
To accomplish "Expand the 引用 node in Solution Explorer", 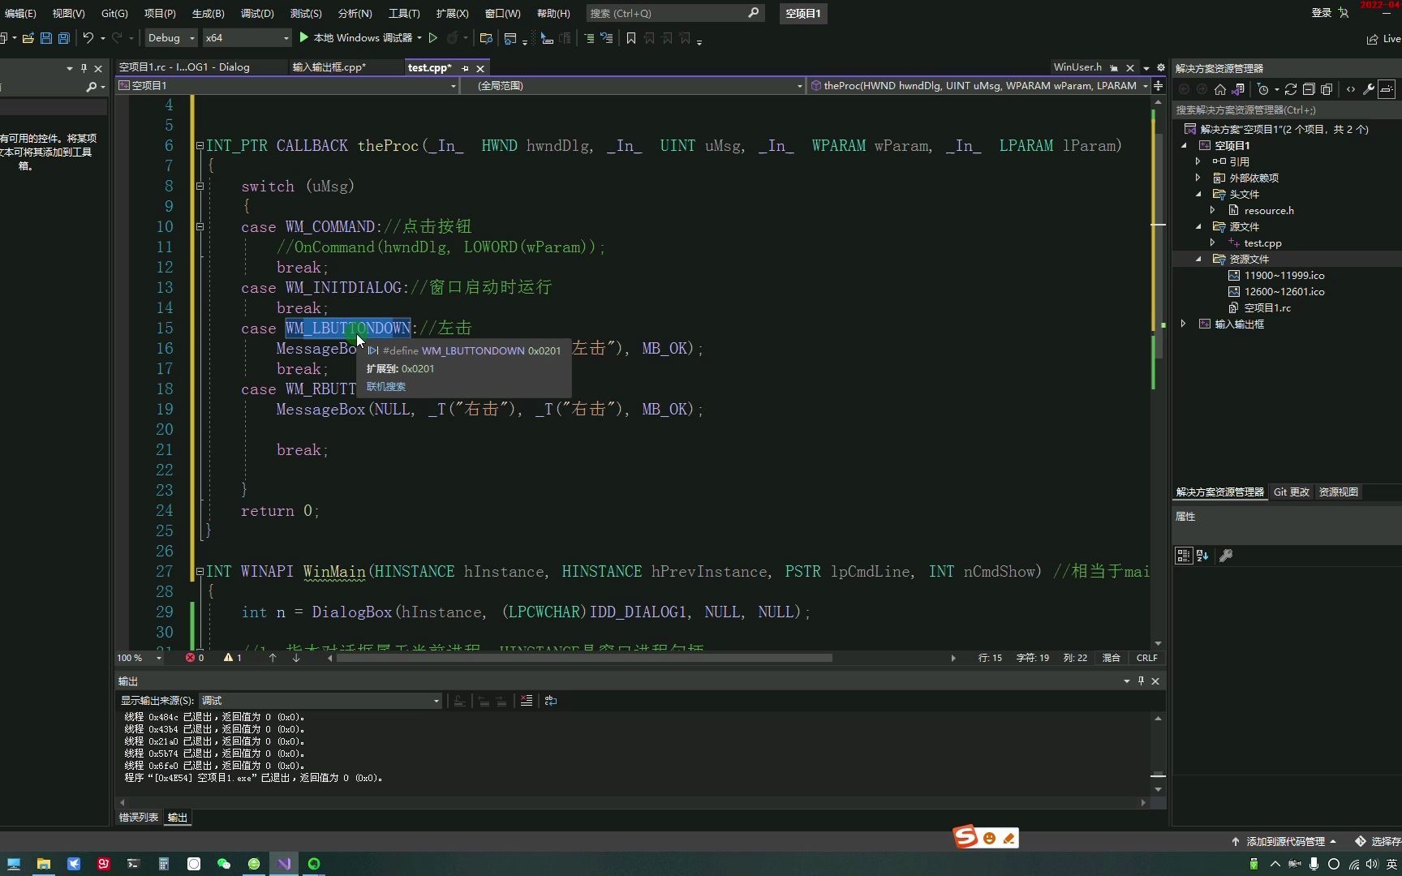I will click(x=1198, y=161).
